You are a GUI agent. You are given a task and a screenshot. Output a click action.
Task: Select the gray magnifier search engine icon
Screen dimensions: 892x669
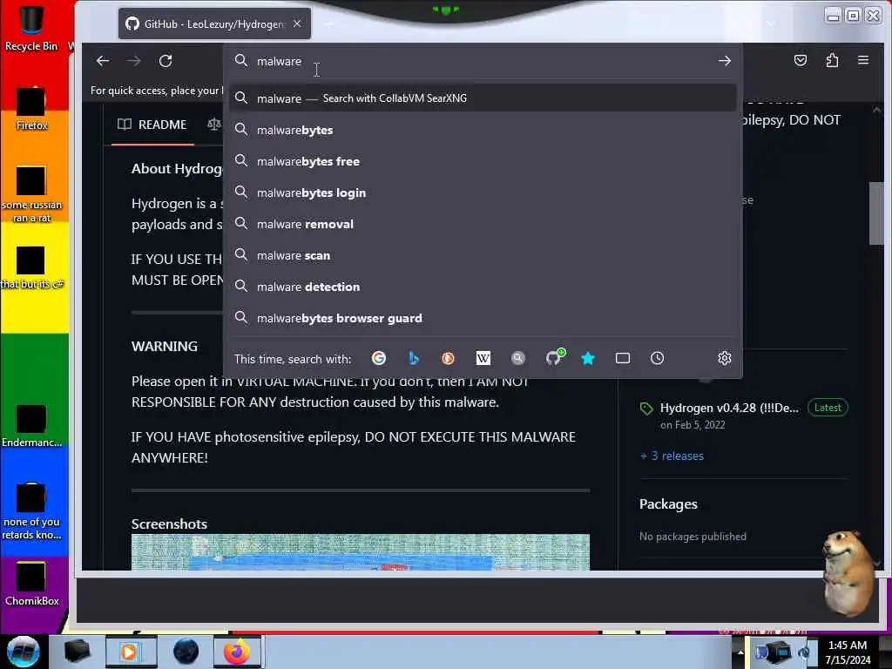[x=517, y=358]
